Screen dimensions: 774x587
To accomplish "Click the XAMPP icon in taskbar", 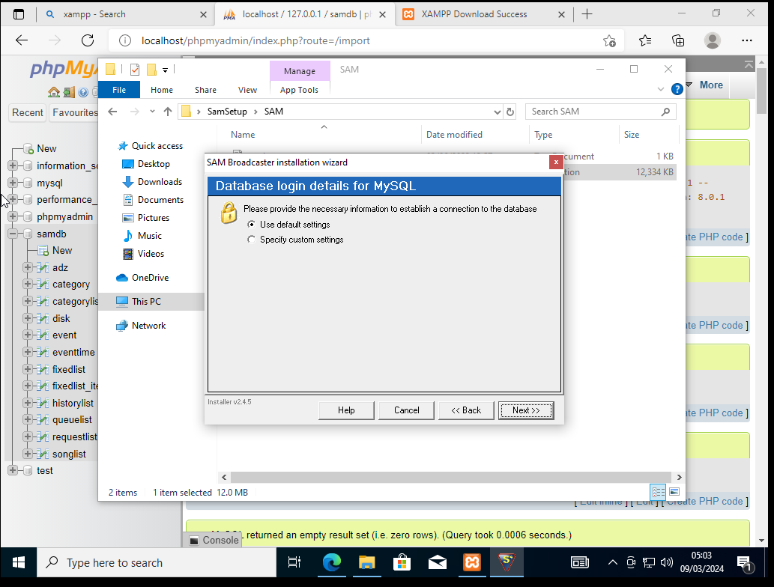I will 472,562.
